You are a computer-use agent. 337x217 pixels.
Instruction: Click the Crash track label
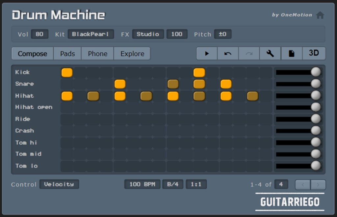tap(24, 130)
